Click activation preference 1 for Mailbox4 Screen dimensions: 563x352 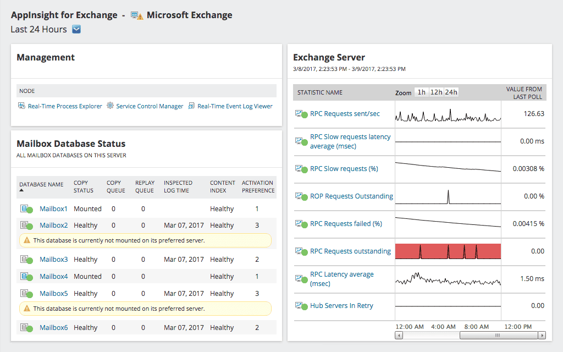click(x=257, y=276)
